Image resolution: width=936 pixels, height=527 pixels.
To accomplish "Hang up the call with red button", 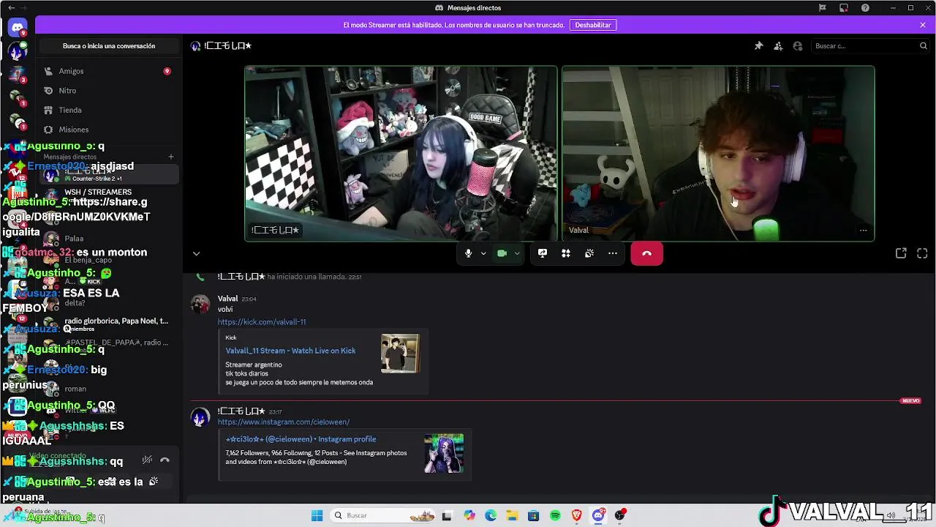I will click(646, 253).
